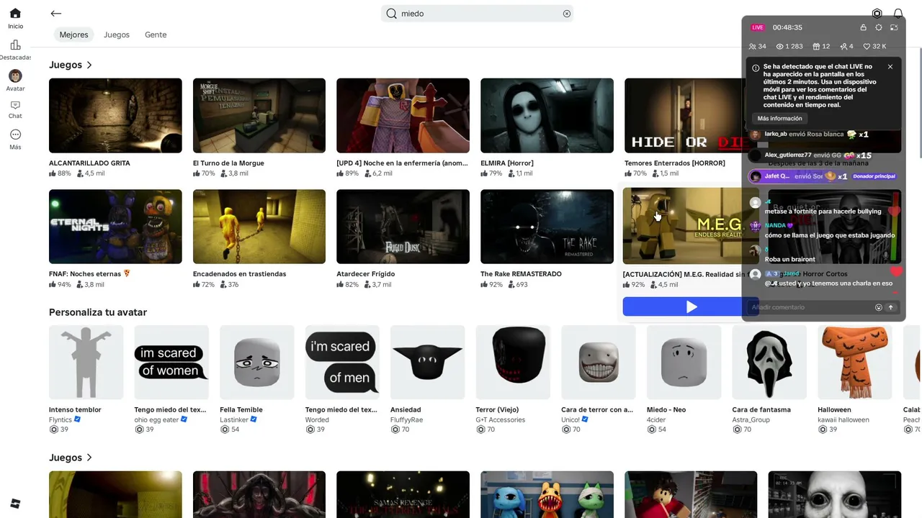Open the Robux hexagon icon
This screenshot has width=922, height=518.
point(877,14)
